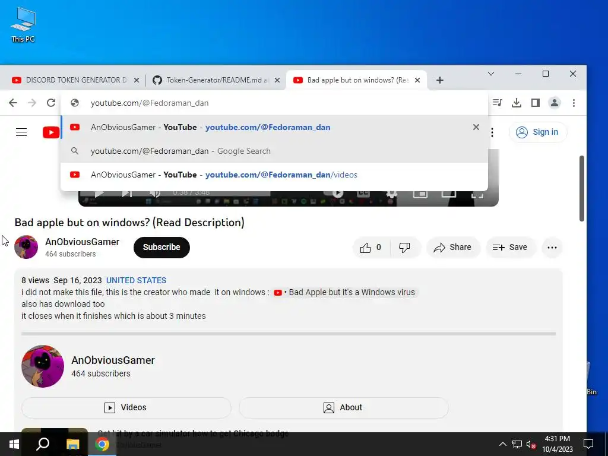Open the Windows Start menu
This screenshot has width=608, height=456.
tap(14, 444)
